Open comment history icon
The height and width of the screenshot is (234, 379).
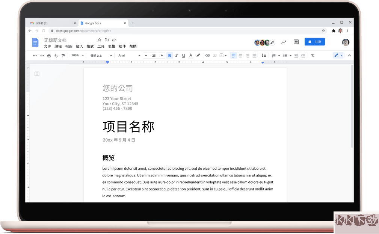coord(296,42)
